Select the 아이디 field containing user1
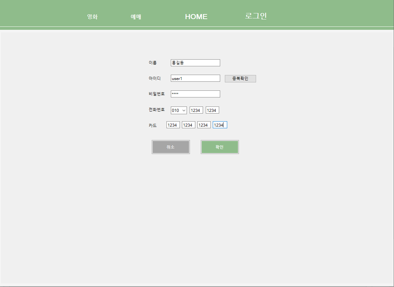This screenshot has height=287, width=394. tap(195, 78)
